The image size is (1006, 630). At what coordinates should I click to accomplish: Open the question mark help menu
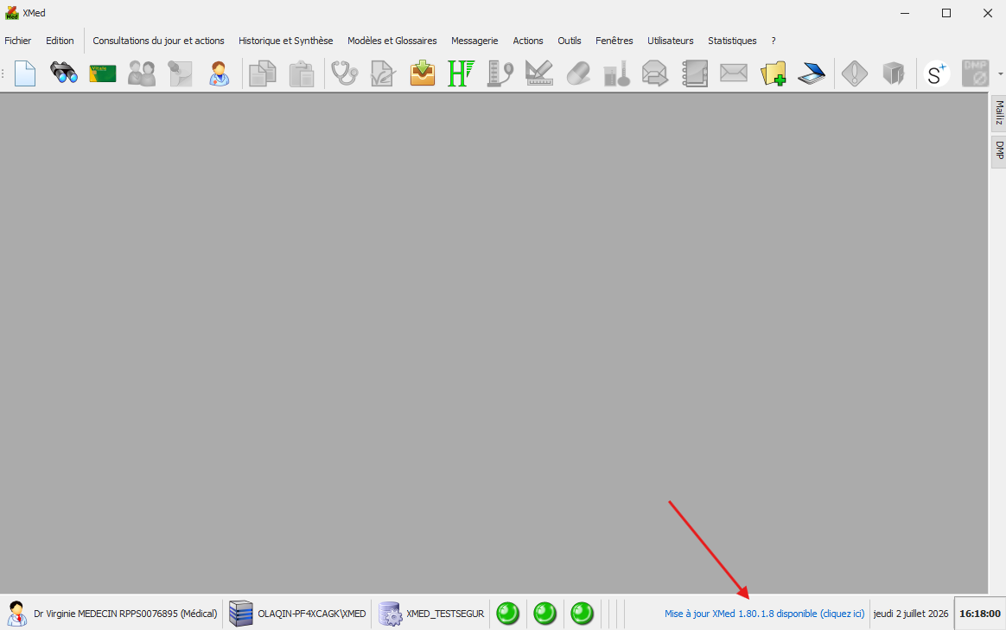point(774,41)
